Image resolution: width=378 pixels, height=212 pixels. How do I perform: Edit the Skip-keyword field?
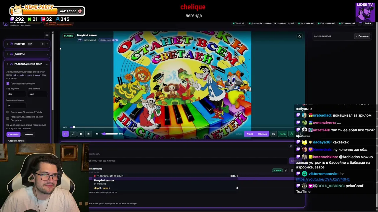click(16, 94)
